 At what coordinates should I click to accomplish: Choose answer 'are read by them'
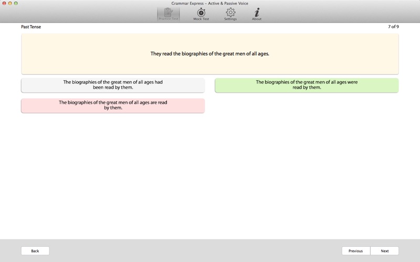click(113, 106)
